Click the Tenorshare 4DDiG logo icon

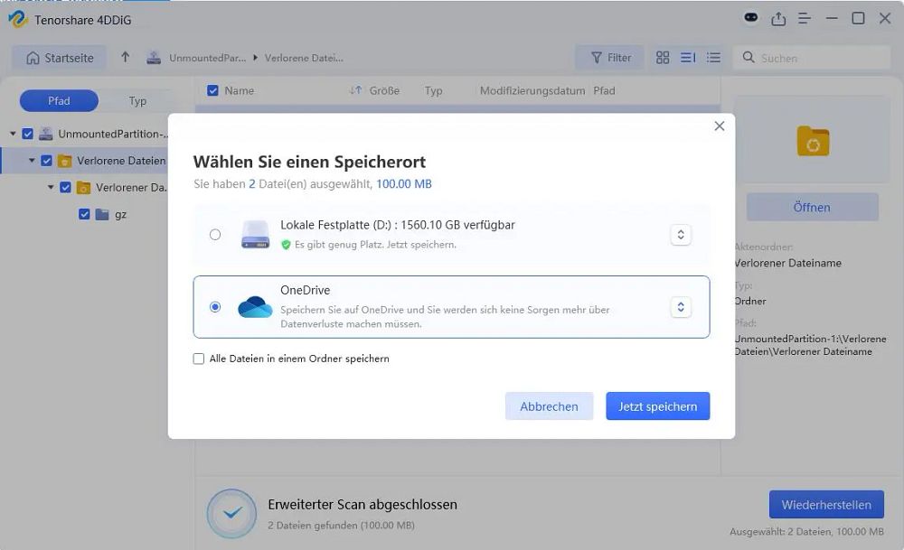click(x=18, y=19)
